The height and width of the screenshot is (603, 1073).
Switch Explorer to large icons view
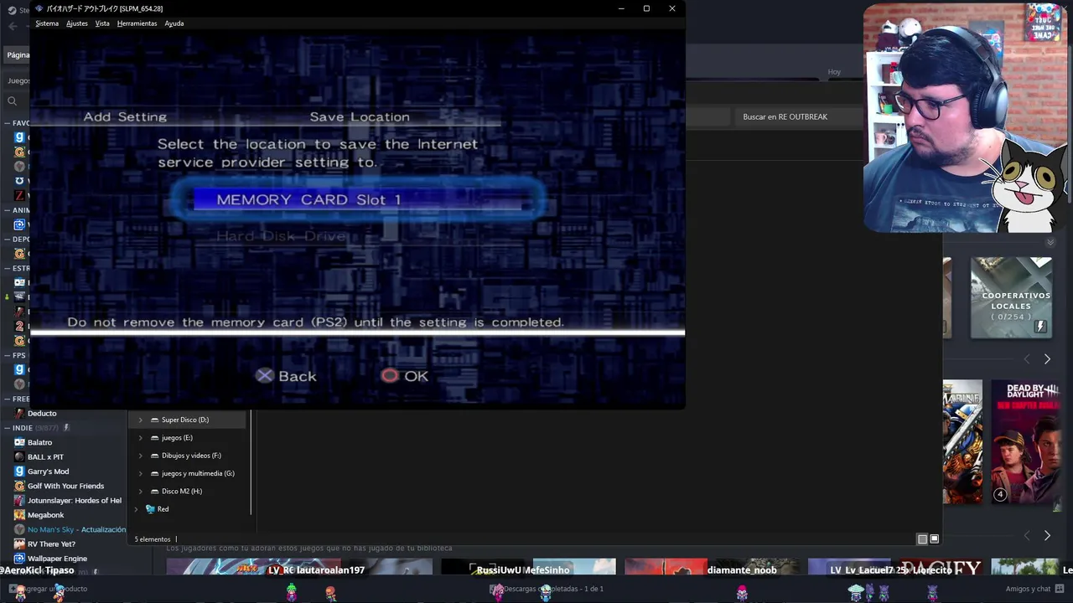pyautogui.click(x=935, y=539)
